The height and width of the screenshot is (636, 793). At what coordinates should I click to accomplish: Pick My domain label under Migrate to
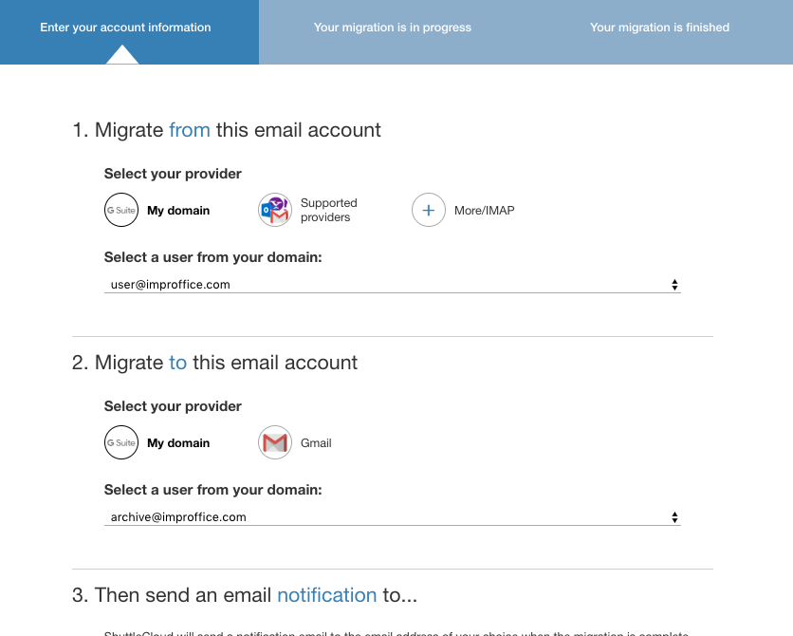point(178,443)
